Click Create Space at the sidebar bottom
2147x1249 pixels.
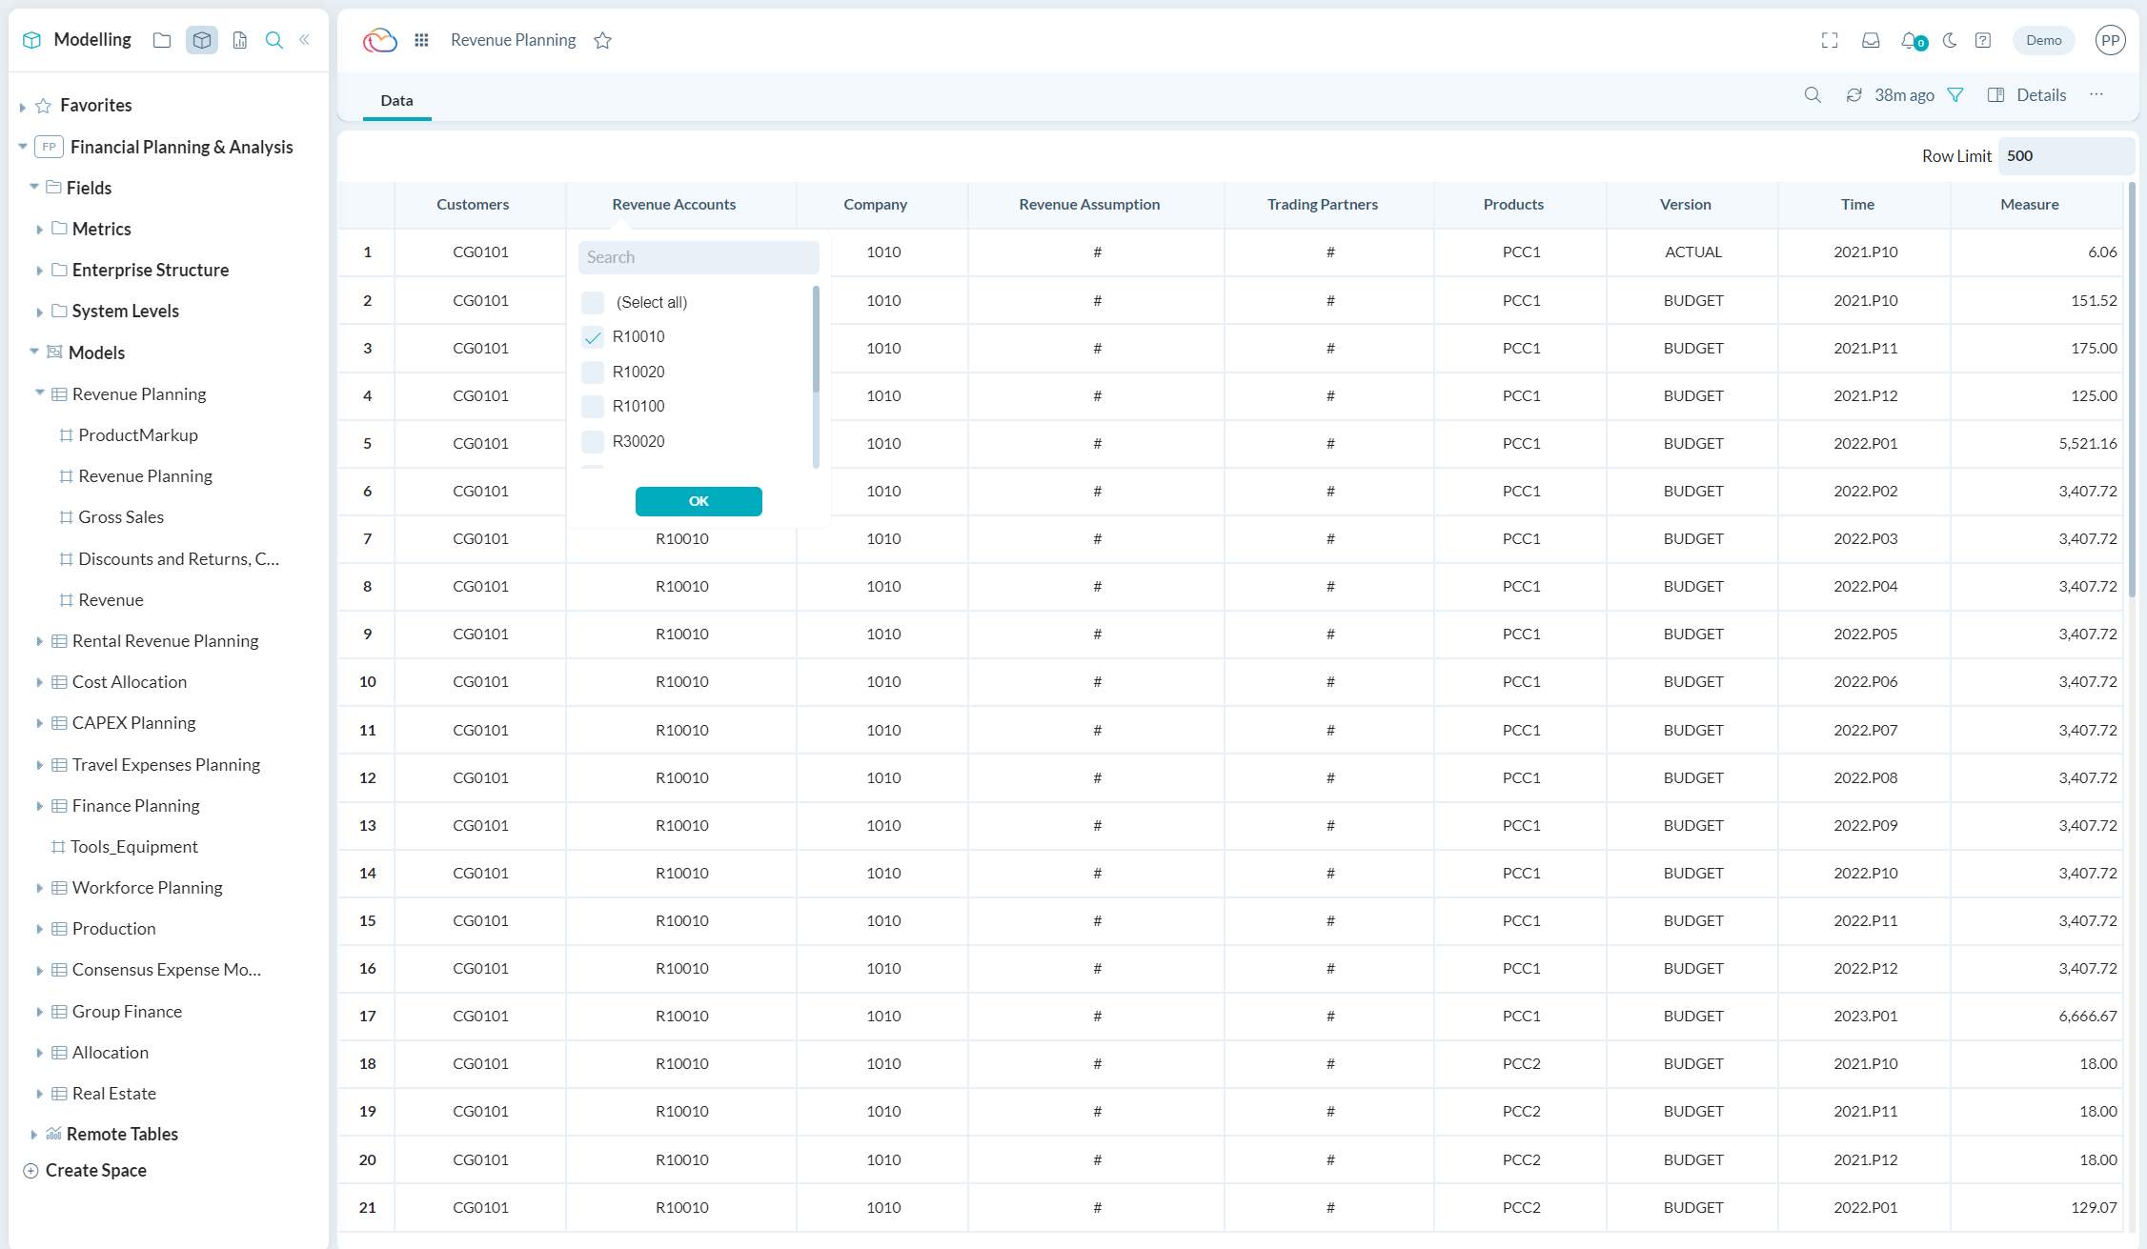(95, 1170)
